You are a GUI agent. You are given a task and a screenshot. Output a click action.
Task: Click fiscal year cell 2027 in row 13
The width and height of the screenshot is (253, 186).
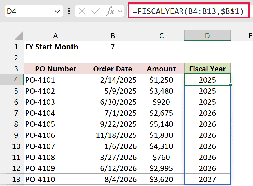click(x=207, y=179)
